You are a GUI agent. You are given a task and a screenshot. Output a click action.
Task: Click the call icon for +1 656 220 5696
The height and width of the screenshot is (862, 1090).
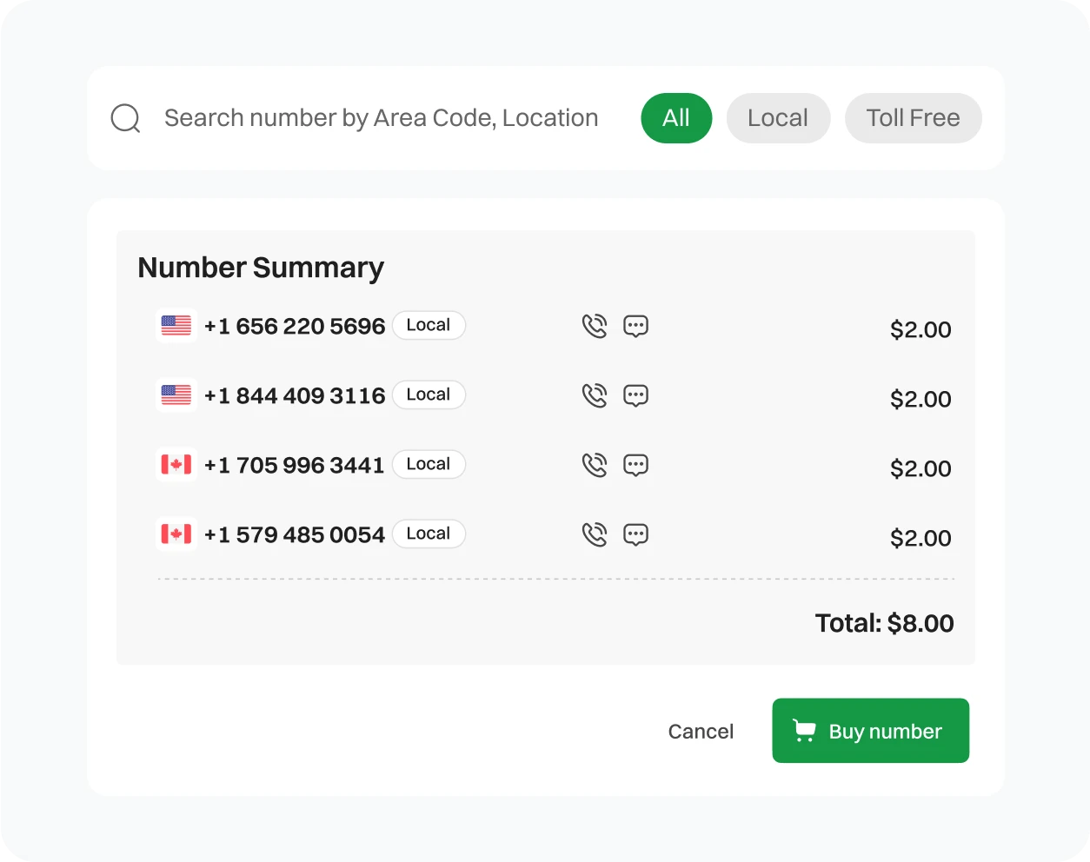click(x=595, y=326)
